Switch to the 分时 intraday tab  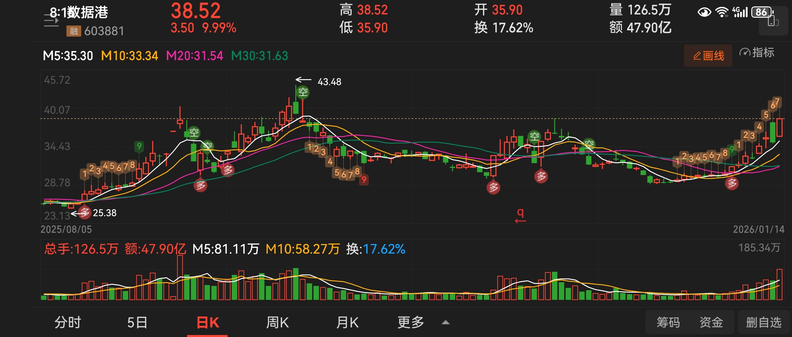pos(68,323)
